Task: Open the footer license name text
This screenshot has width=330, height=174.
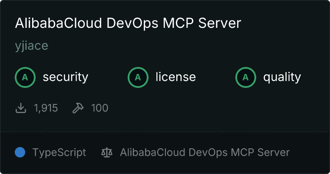Action: (205, 153)
